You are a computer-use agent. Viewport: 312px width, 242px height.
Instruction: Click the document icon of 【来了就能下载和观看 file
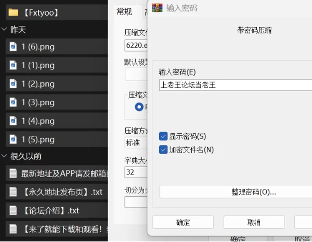tap(13, 229)
